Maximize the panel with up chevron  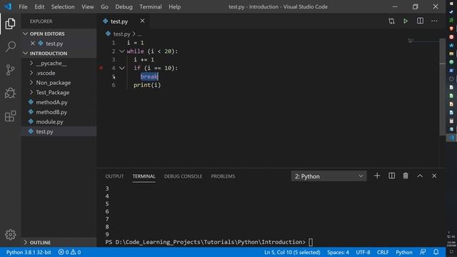click(420, 176)
